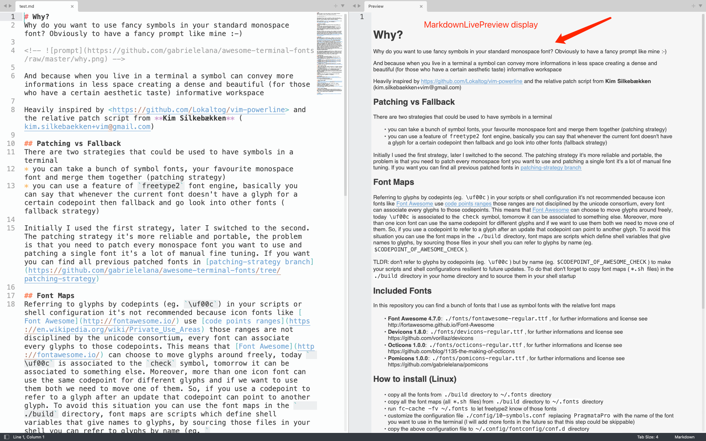Click Line 1, Column 1 in status bar
This screenshot has width=706, height=441.
29,437
